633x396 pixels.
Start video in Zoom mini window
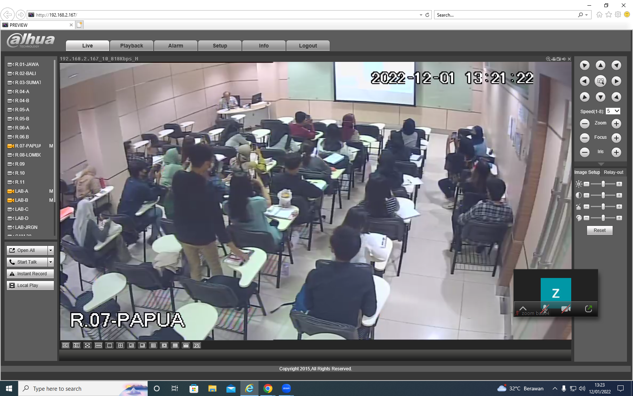click(566, 309)
